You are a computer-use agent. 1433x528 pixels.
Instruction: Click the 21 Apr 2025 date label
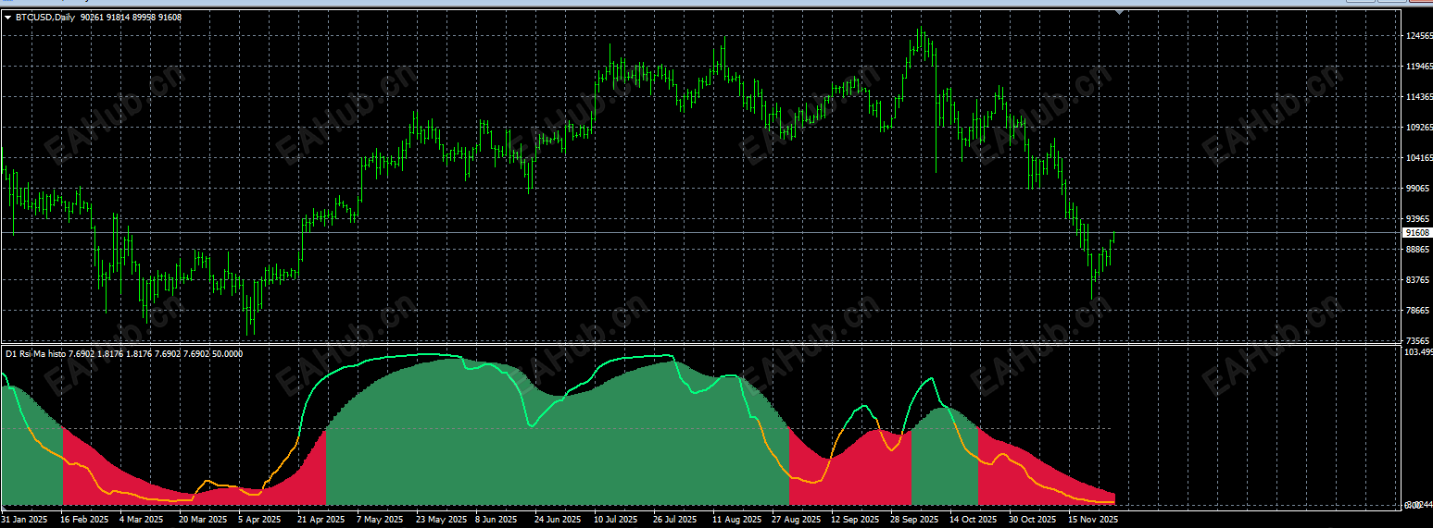coord(321,520)
